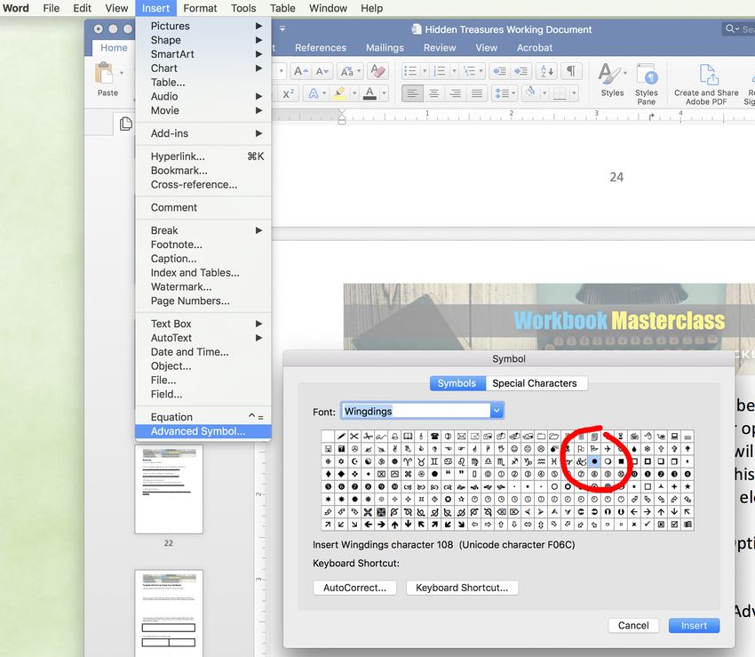Open the Format menu in the menu bar
Screen dimensions: 755x657
[x=200, y=8]
